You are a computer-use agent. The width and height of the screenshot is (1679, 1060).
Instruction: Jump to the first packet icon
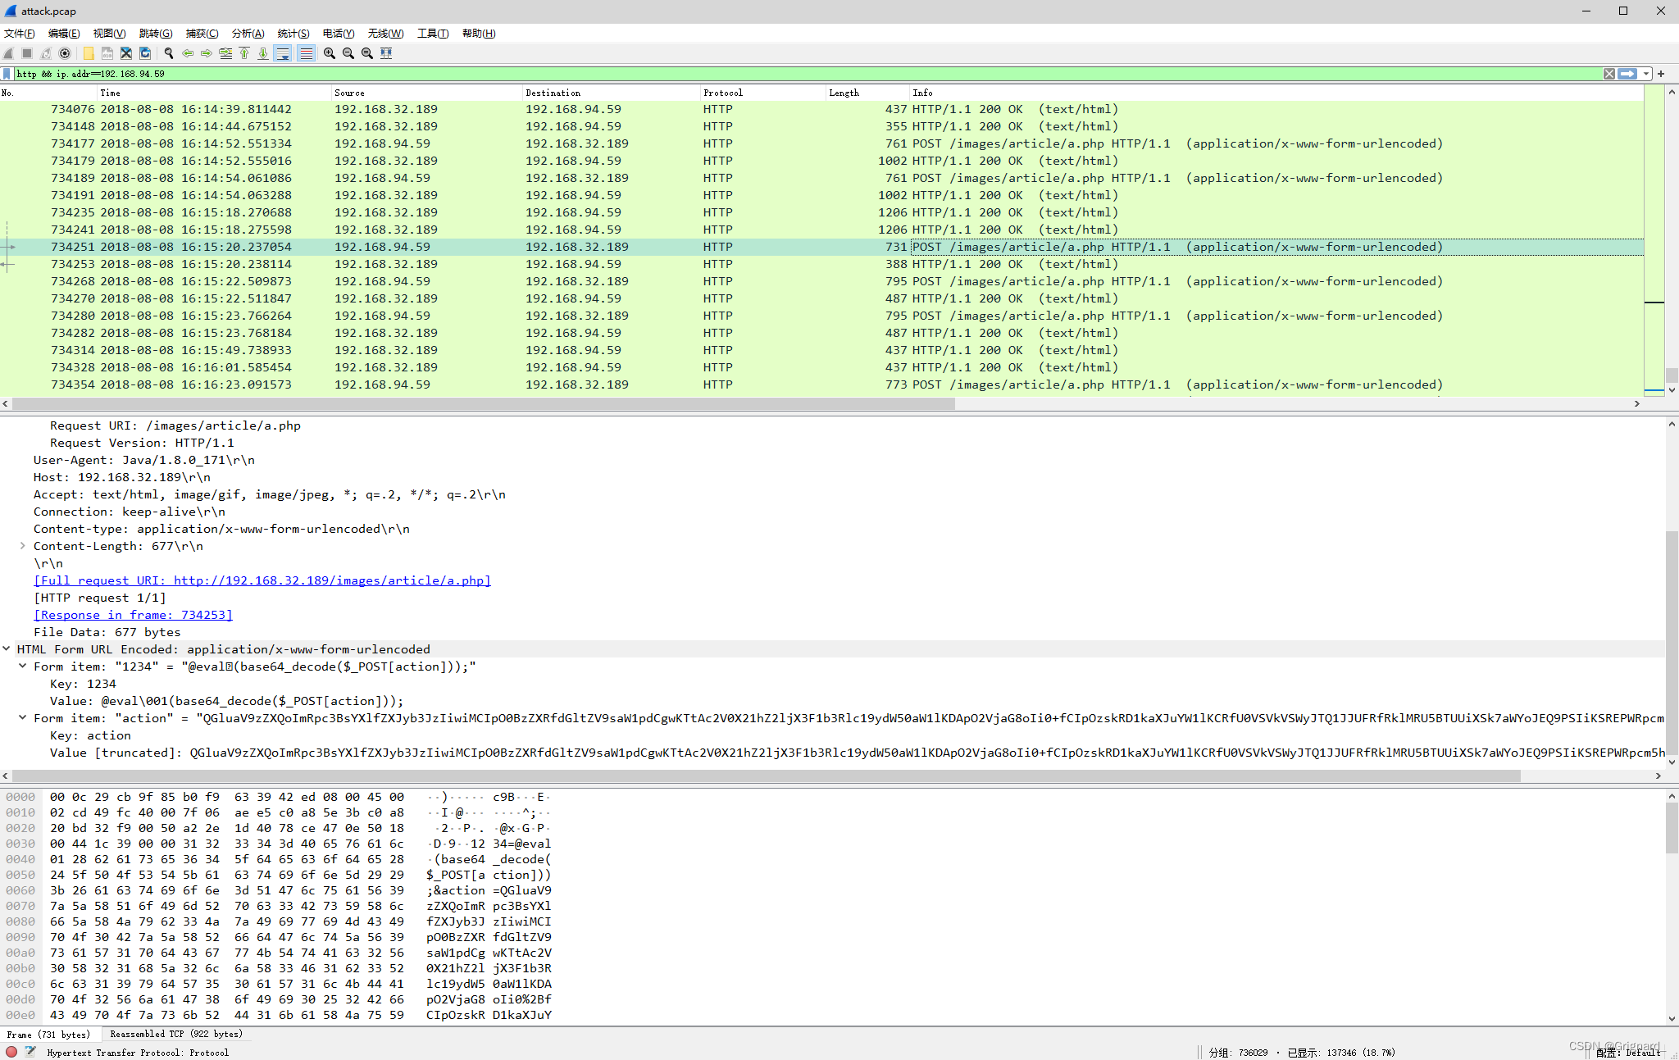[244, 53]
